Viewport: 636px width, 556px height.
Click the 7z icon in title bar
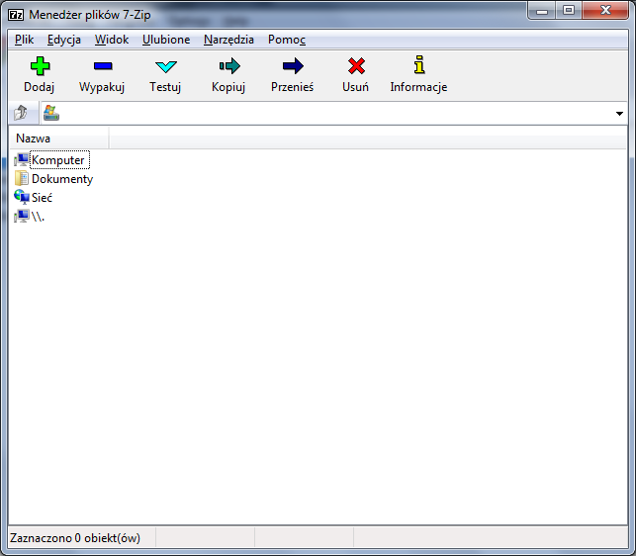[16, 15]
